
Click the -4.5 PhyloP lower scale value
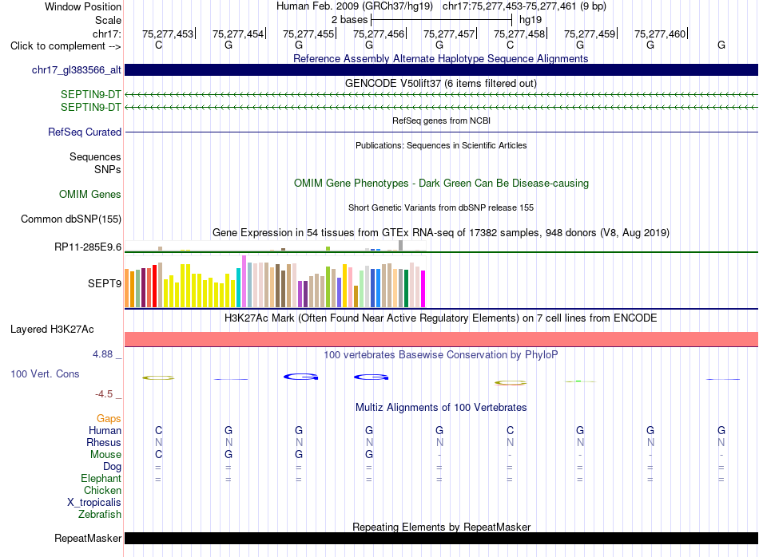point(104,394)
